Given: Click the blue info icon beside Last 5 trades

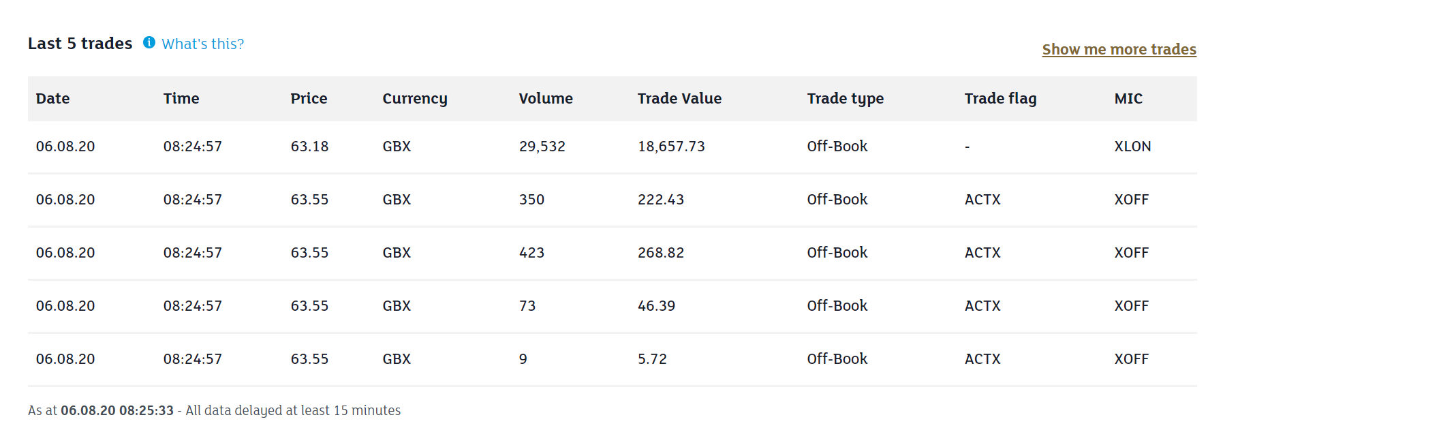Looking at the screenshot, I should pyautogui.click(x=149, y=42).
